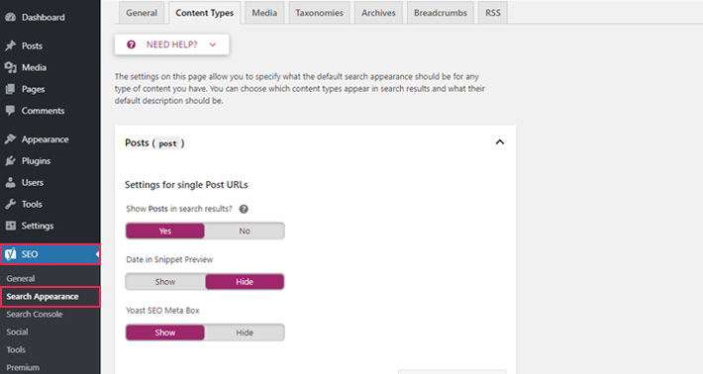Open the Search Console submenu link

tap(34, 315)
